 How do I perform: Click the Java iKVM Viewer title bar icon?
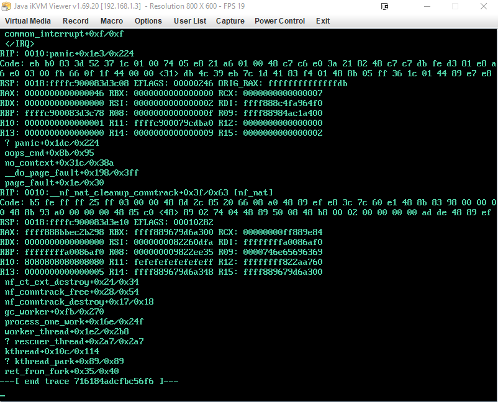6,6
